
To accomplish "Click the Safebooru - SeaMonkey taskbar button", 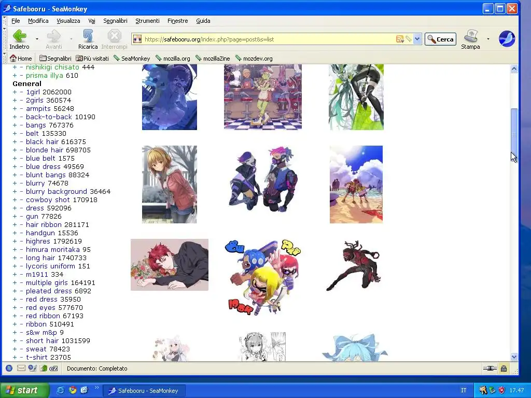I will (144, 391).
